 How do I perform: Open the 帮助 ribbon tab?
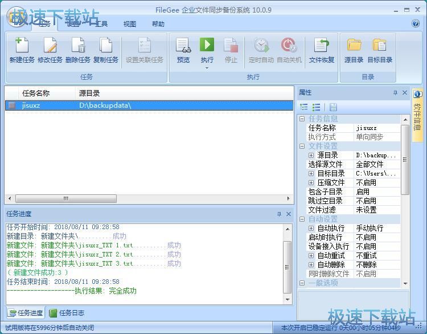(x=158, y=24)
